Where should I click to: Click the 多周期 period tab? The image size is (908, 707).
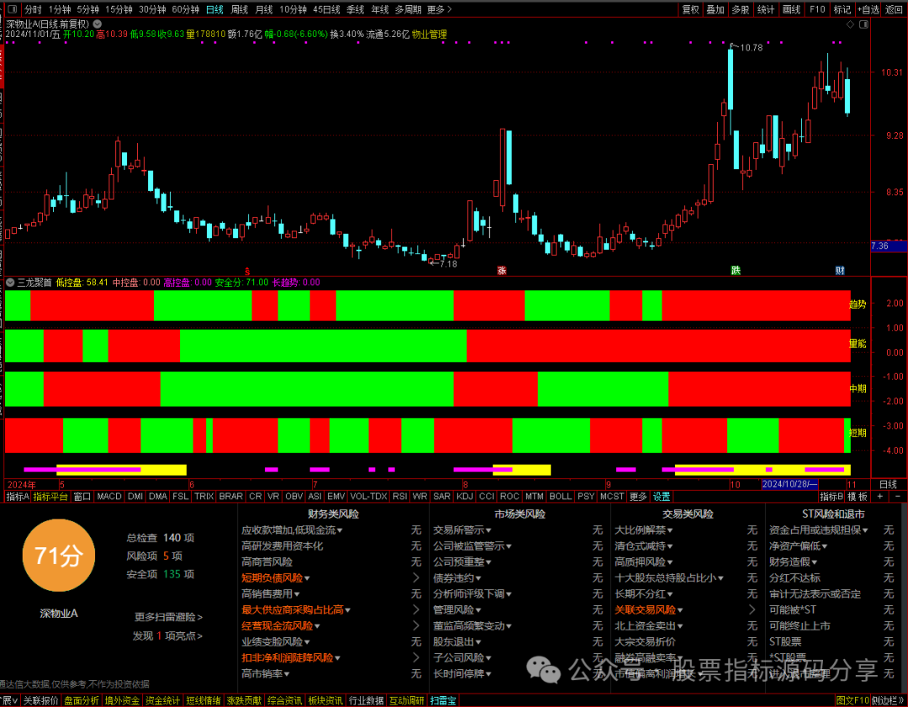point(409,9)
